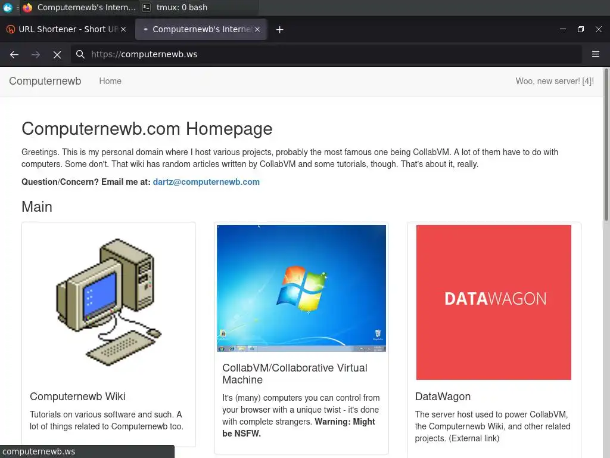Click the dartz@computernewb.com email link
Image resolution: width=610 pixels, height=458 pixels.
206,182
